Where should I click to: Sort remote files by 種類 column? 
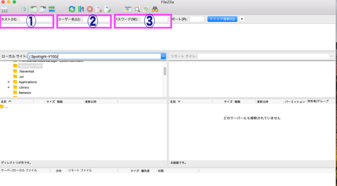click(245, 101)
